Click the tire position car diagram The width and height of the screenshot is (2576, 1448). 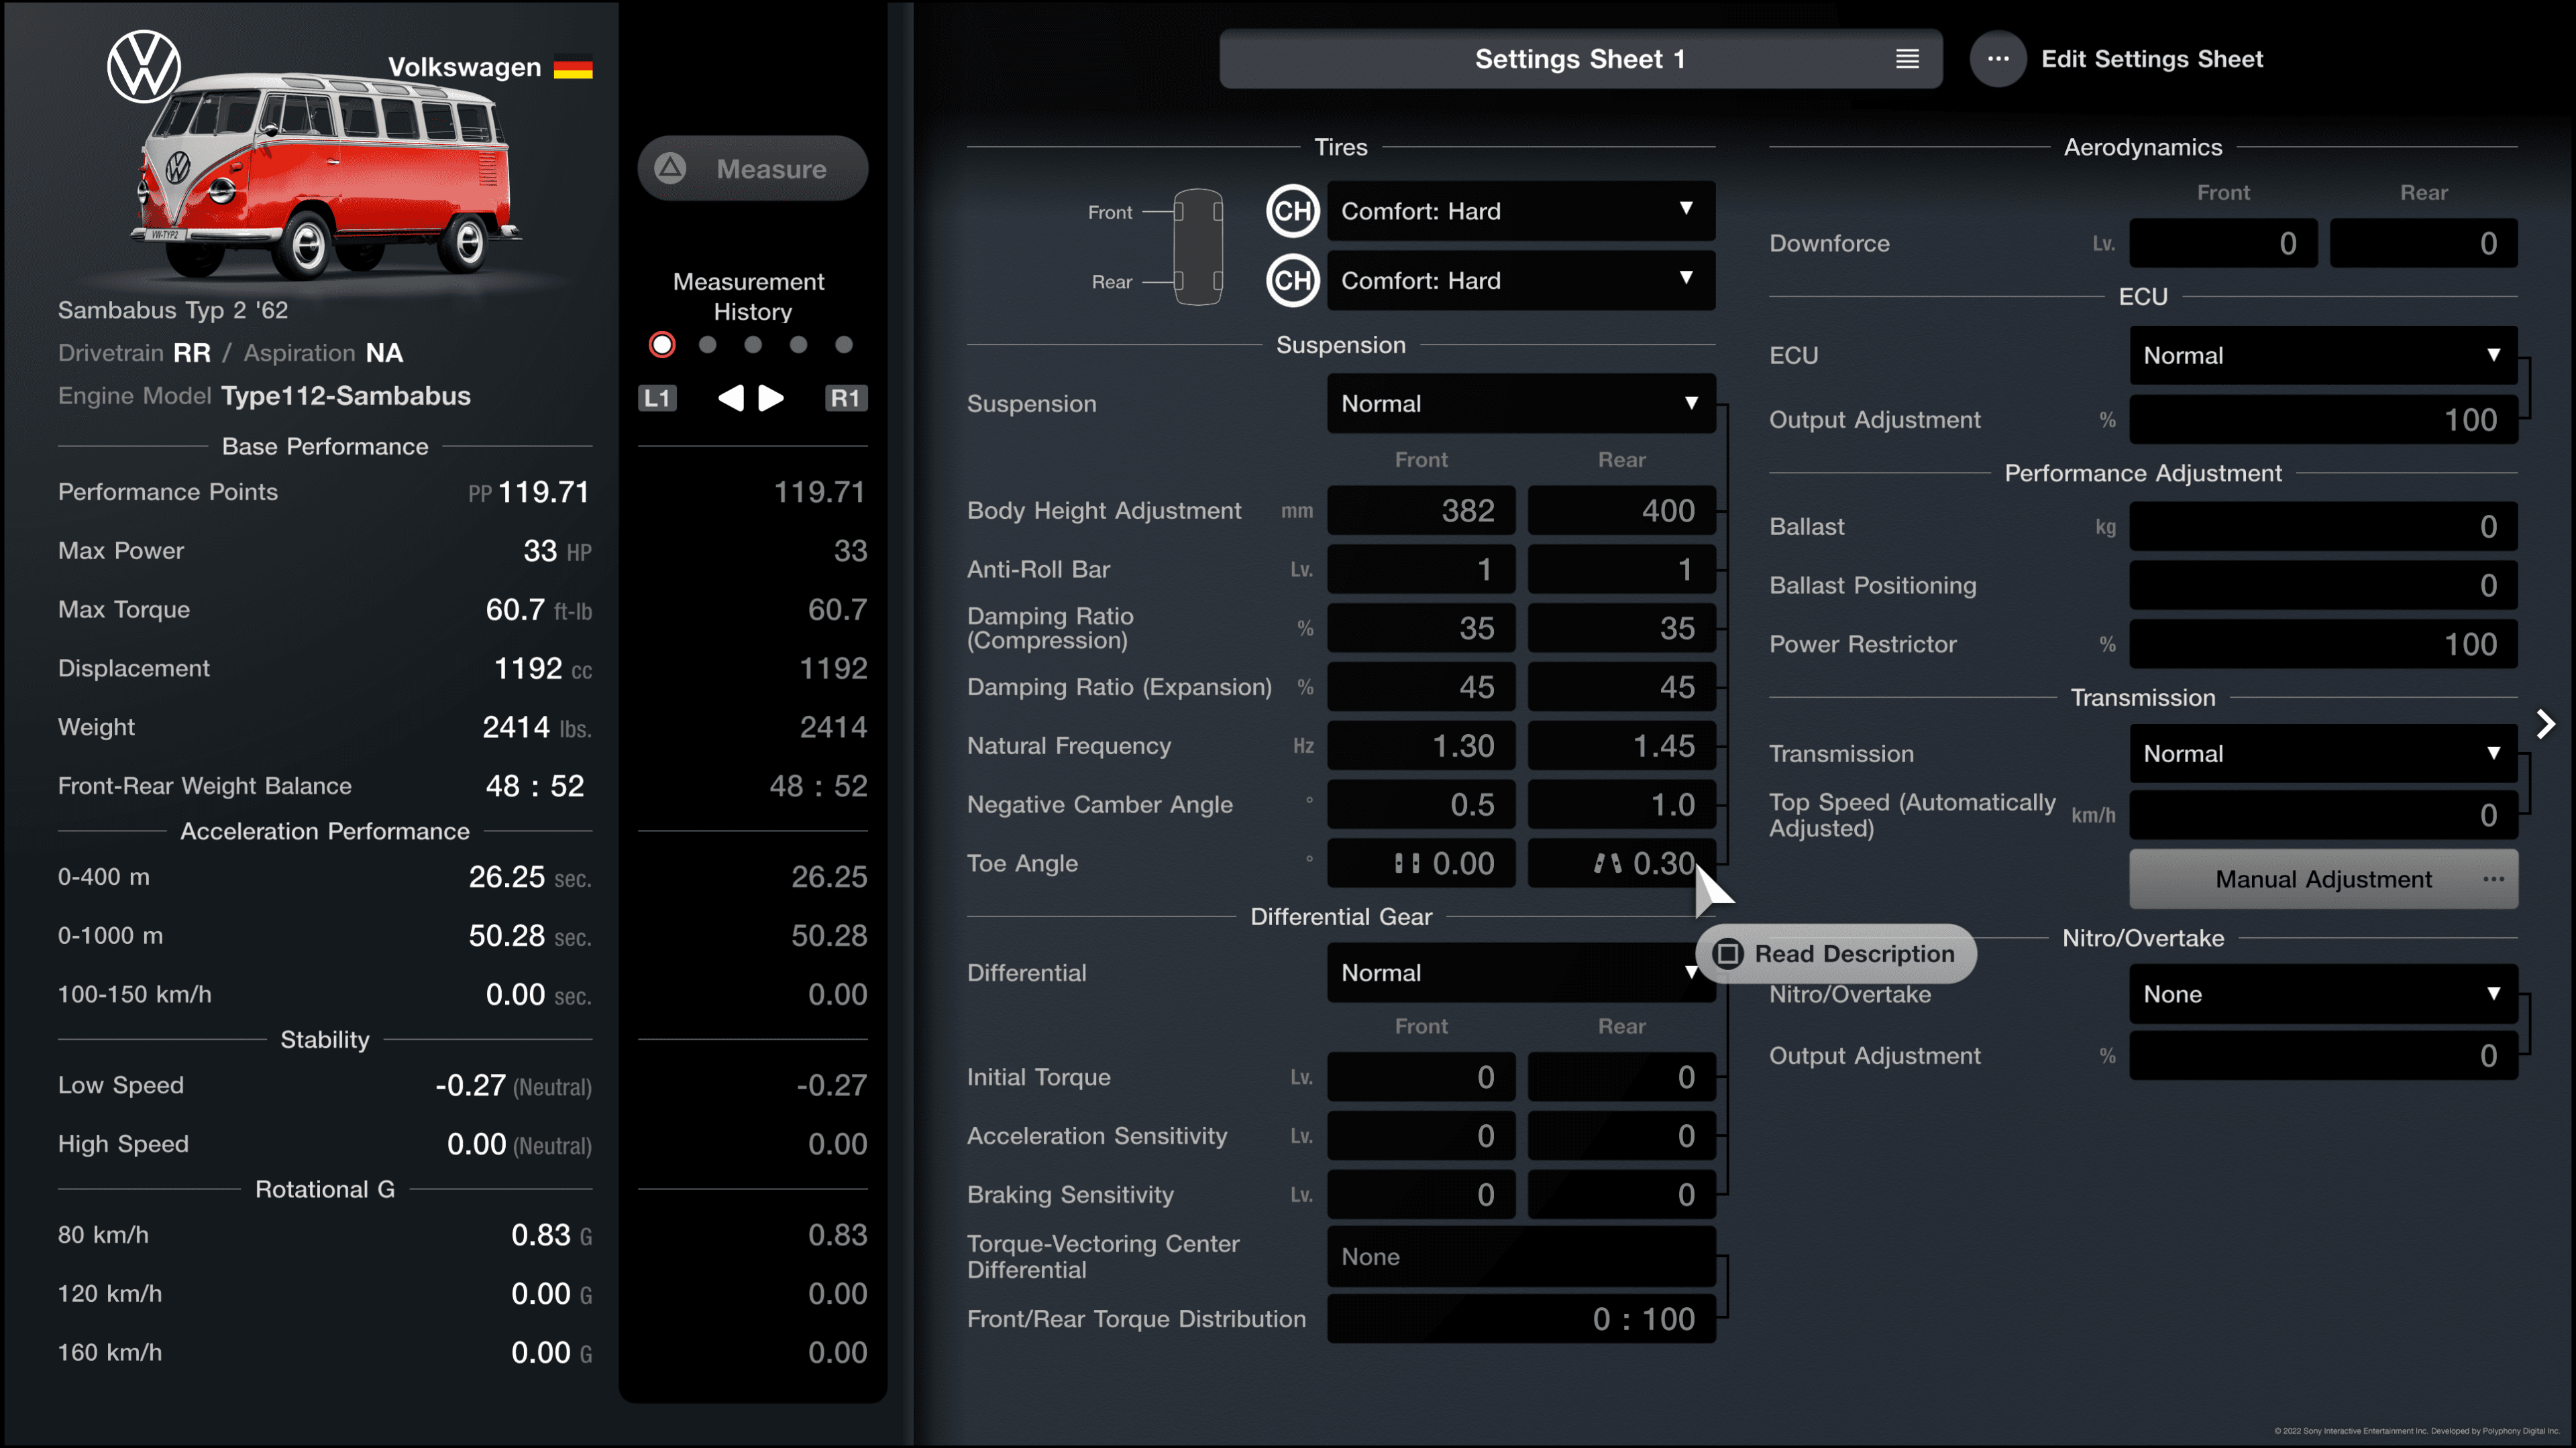point(1197,247)
